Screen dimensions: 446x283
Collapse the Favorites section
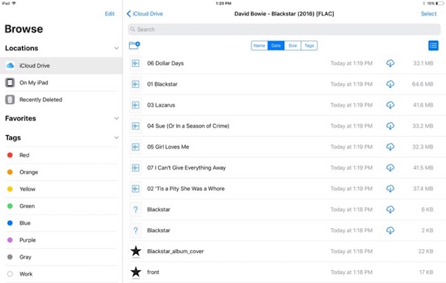point(117,119)
